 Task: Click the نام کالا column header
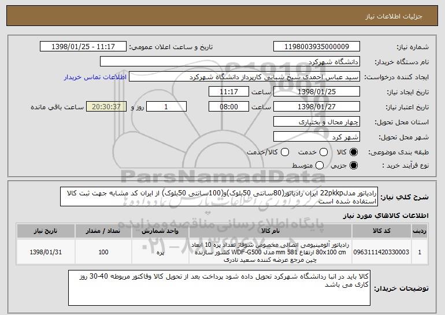click(x=270, y=231)
